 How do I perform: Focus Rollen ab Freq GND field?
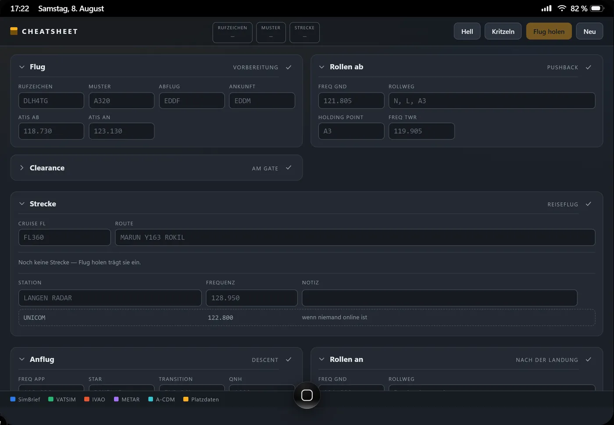click(x=351, y=100)
